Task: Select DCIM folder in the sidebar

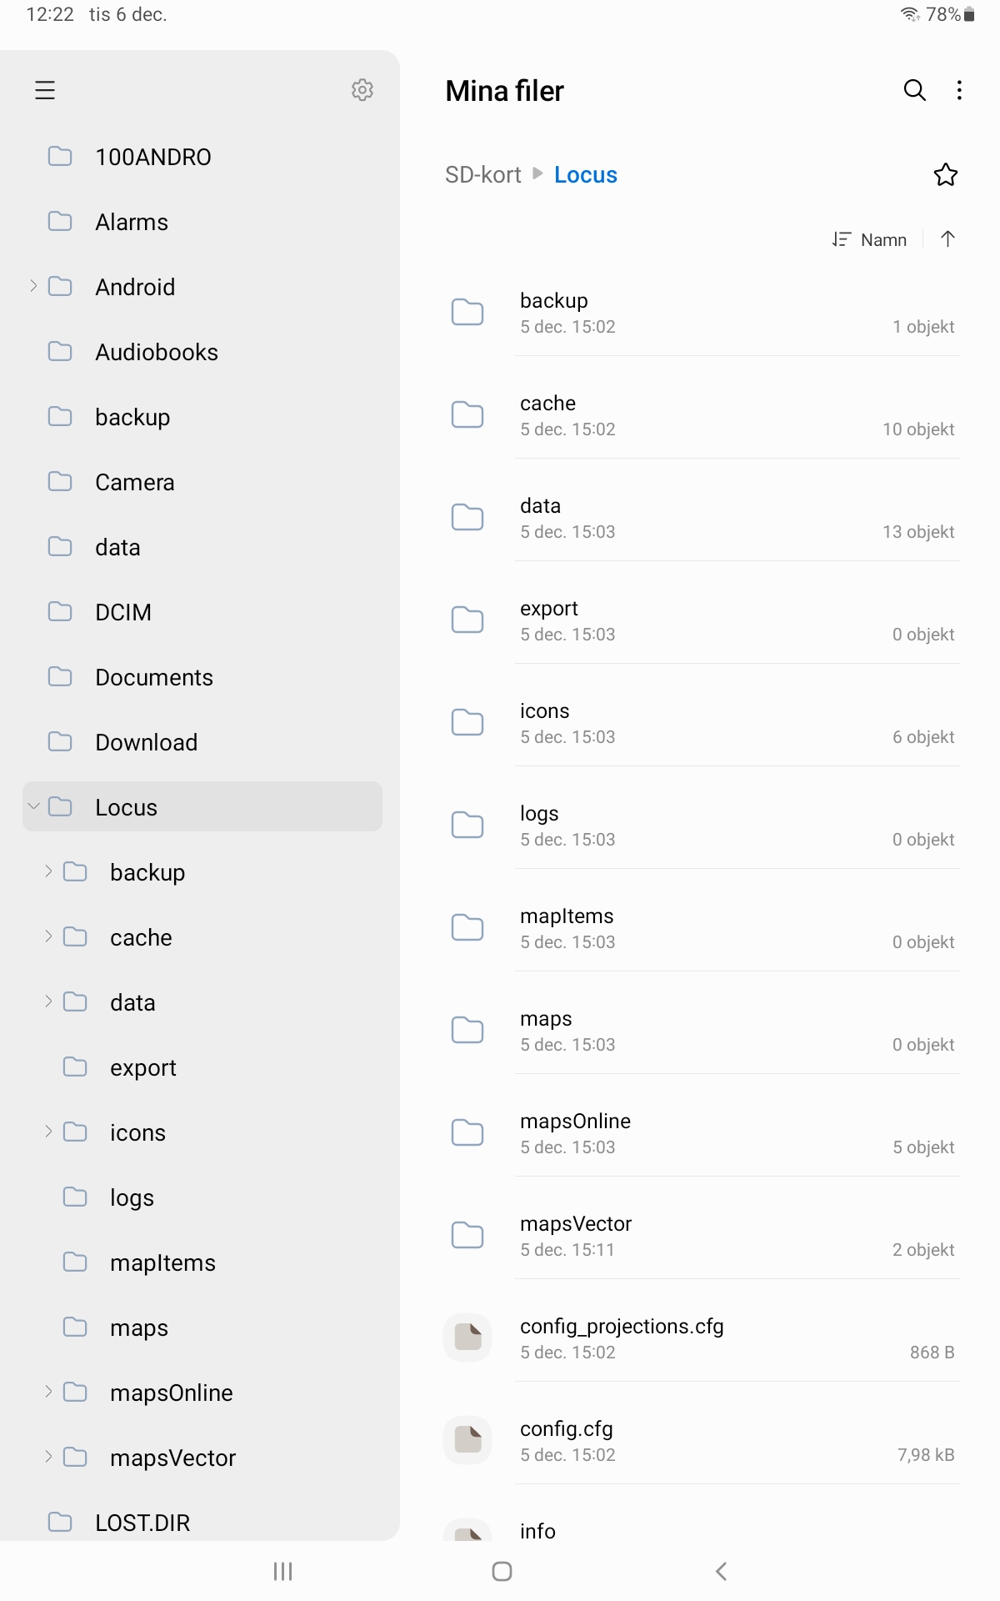Action: (x=123, y=612)
